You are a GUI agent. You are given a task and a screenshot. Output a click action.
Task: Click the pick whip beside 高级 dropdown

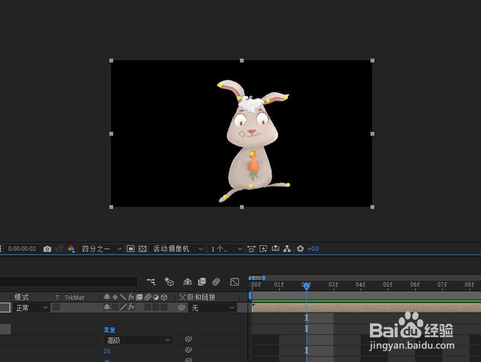tap(188, 339)
